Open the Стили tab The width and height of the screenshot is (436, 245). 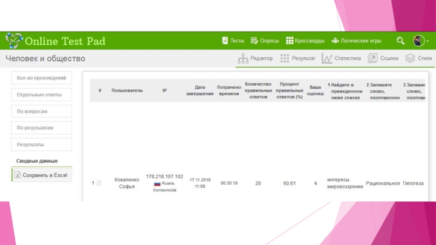419,58
